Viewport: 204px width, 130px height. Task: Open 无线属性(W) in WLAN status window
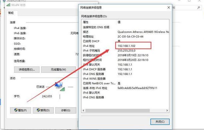pyautogui.click(x=59, y=69)
